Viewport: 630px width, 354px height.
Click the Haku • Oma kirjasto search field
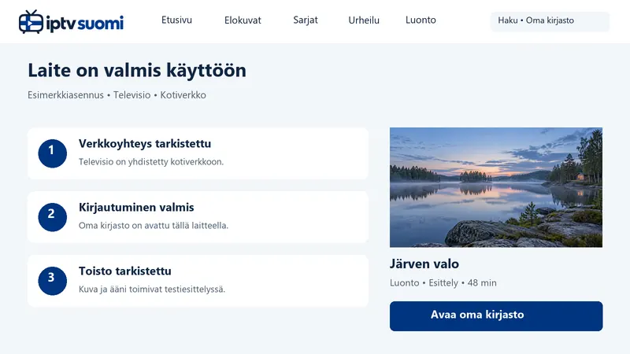(550, 21)
